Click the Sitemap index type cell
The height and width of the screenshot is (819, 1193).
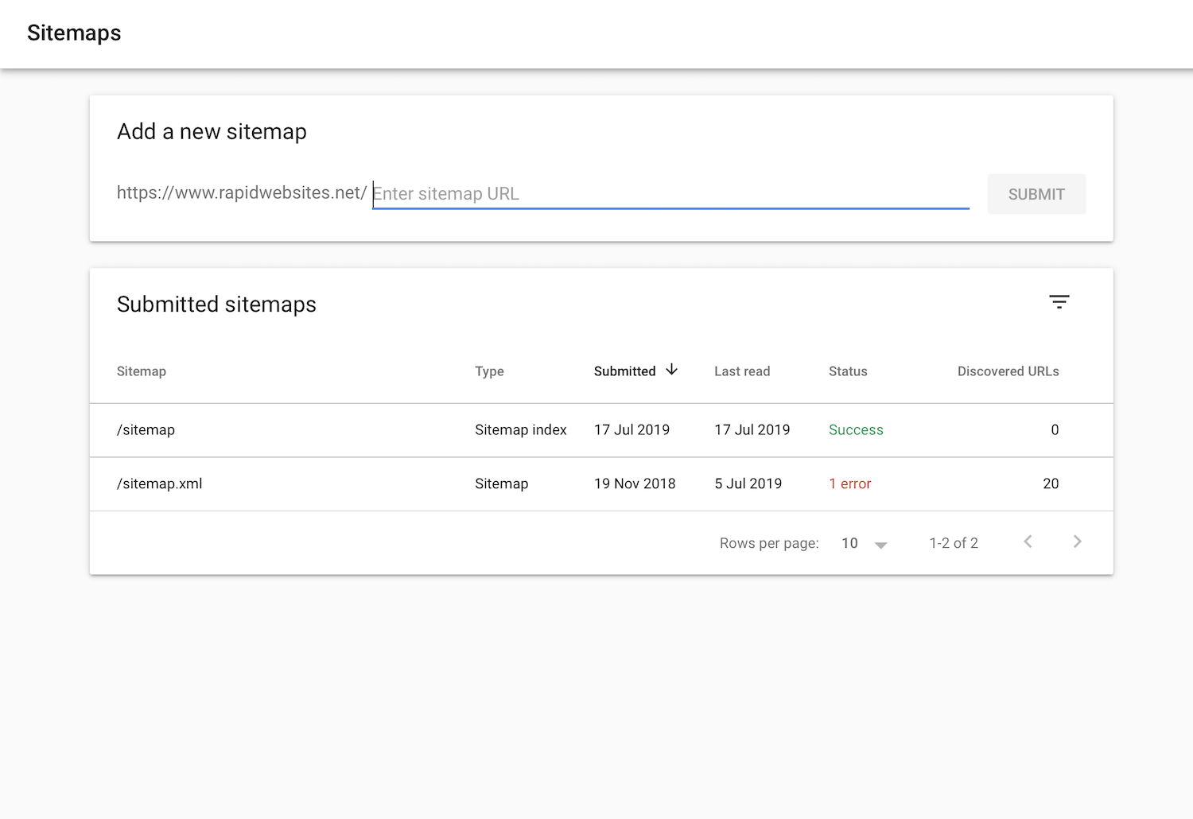pos(521,430)
